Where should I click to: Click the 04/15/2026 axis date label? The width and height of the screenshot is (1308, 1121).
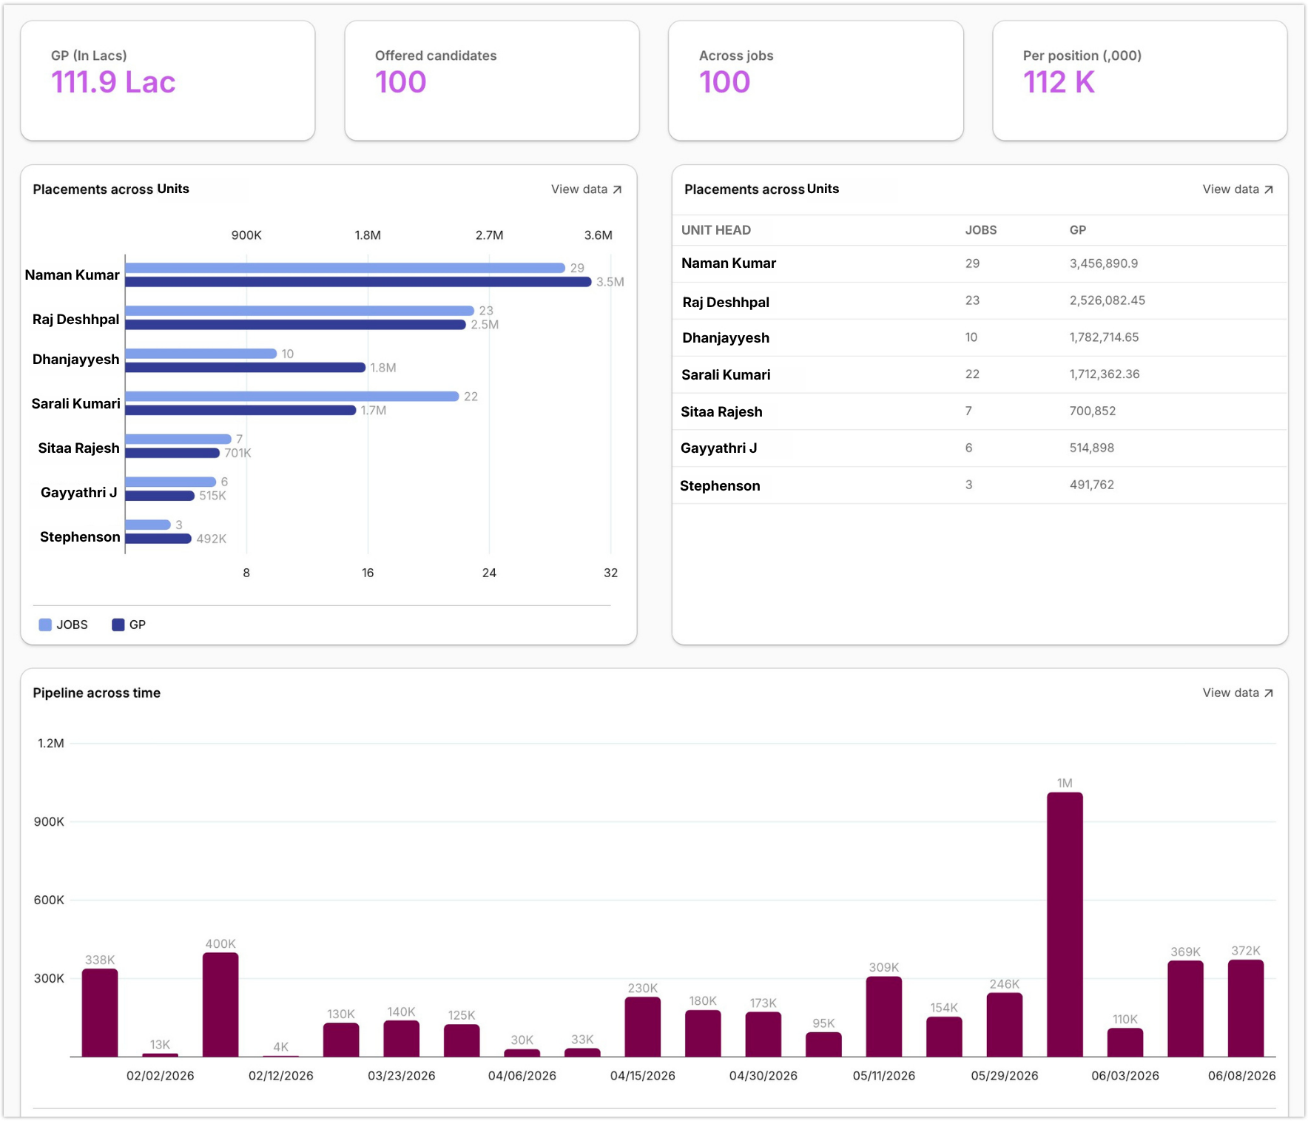coord(643,1076)
